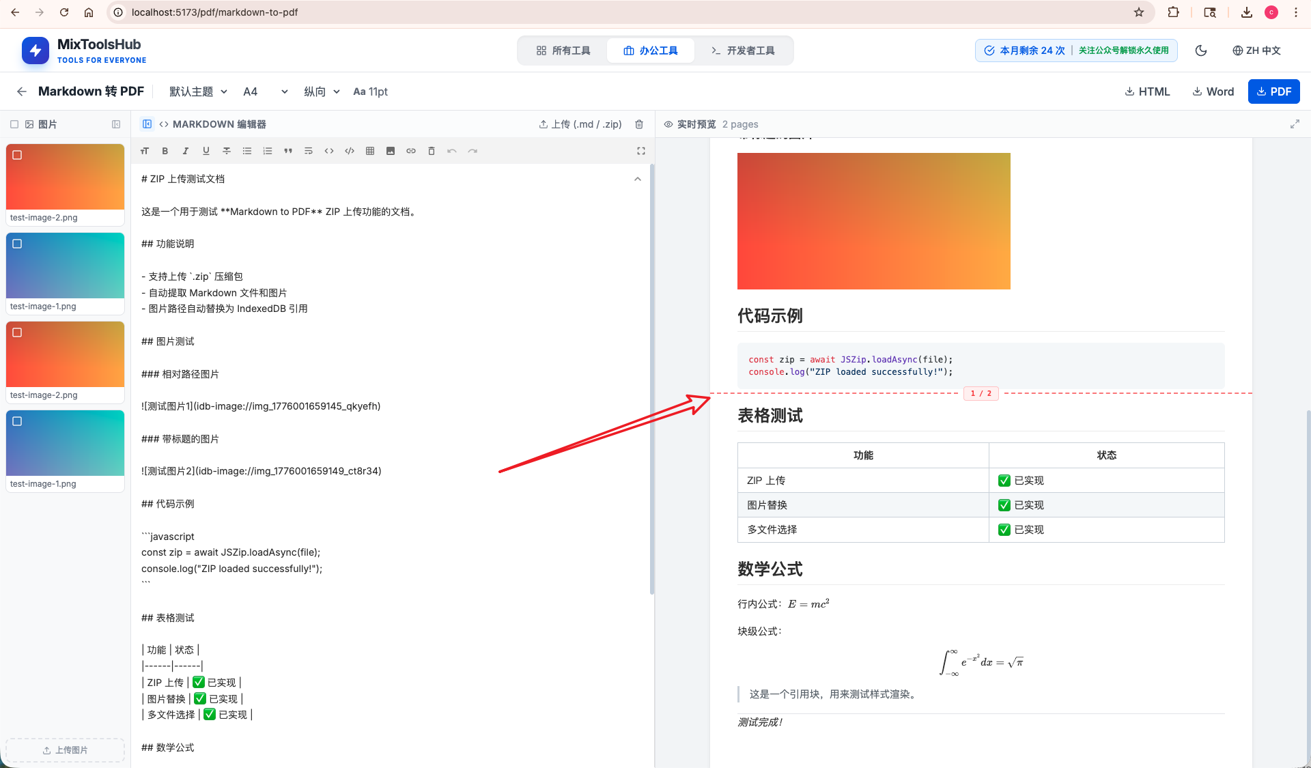Insert an image via the toolbar
The image size is (1311, 768).
click(391, 151)
